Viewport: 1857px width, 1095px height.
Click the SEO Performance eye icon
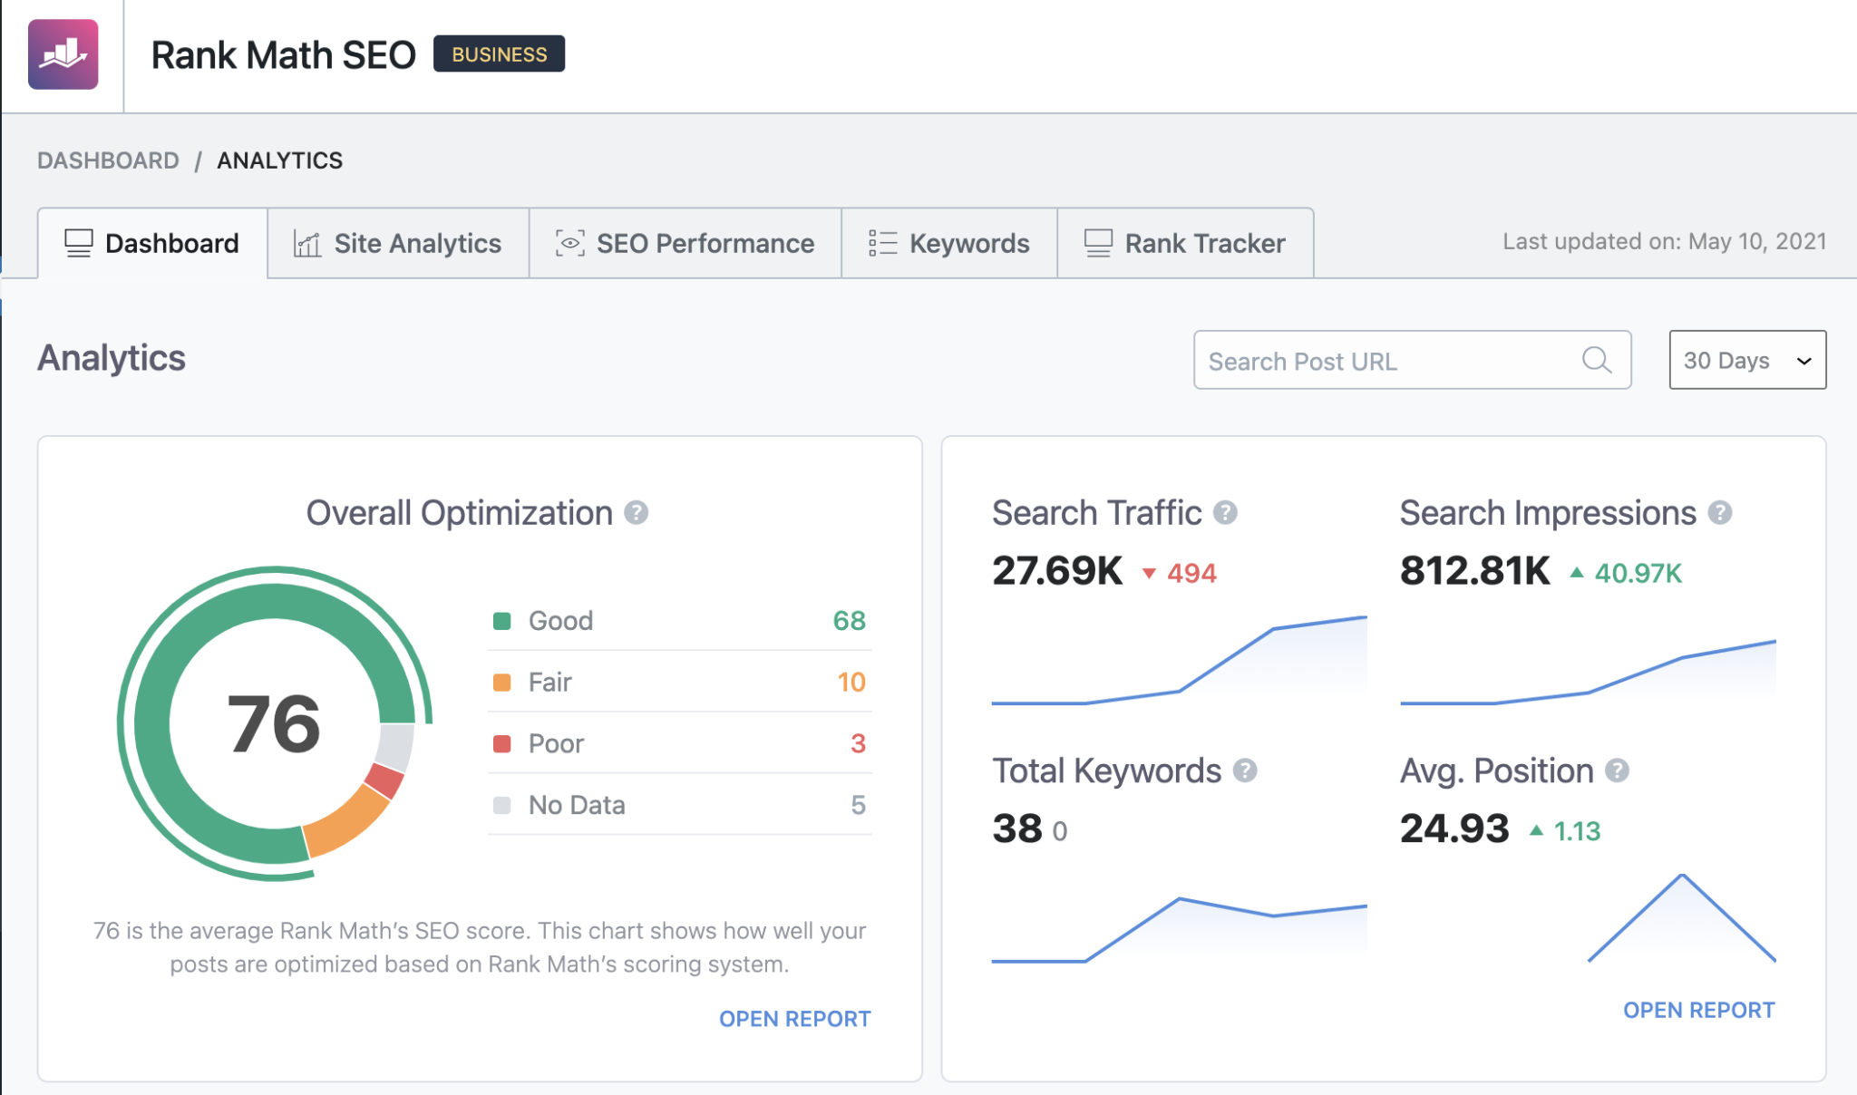pyautogui.click(x=569, y=243)
